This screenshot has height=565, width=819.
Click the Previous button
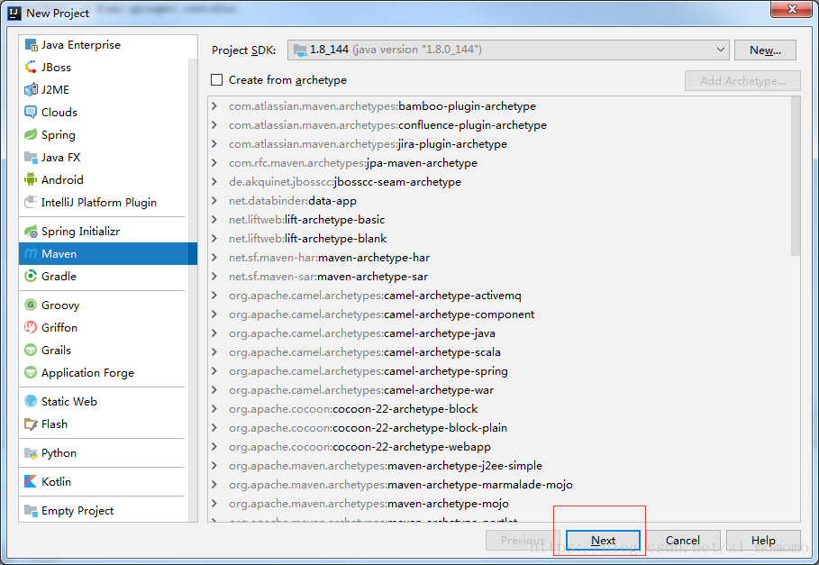pos(523,541)
